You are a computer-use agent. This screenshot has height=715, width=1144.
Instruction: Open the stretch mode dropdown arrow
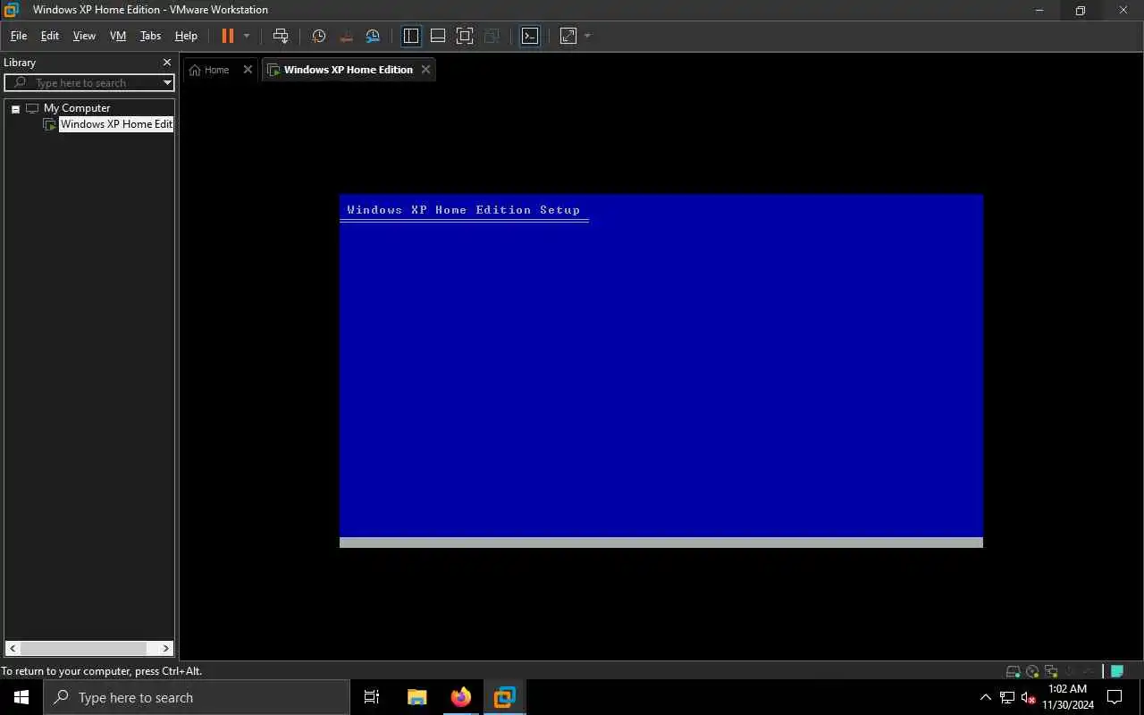(x=587, y=36)
